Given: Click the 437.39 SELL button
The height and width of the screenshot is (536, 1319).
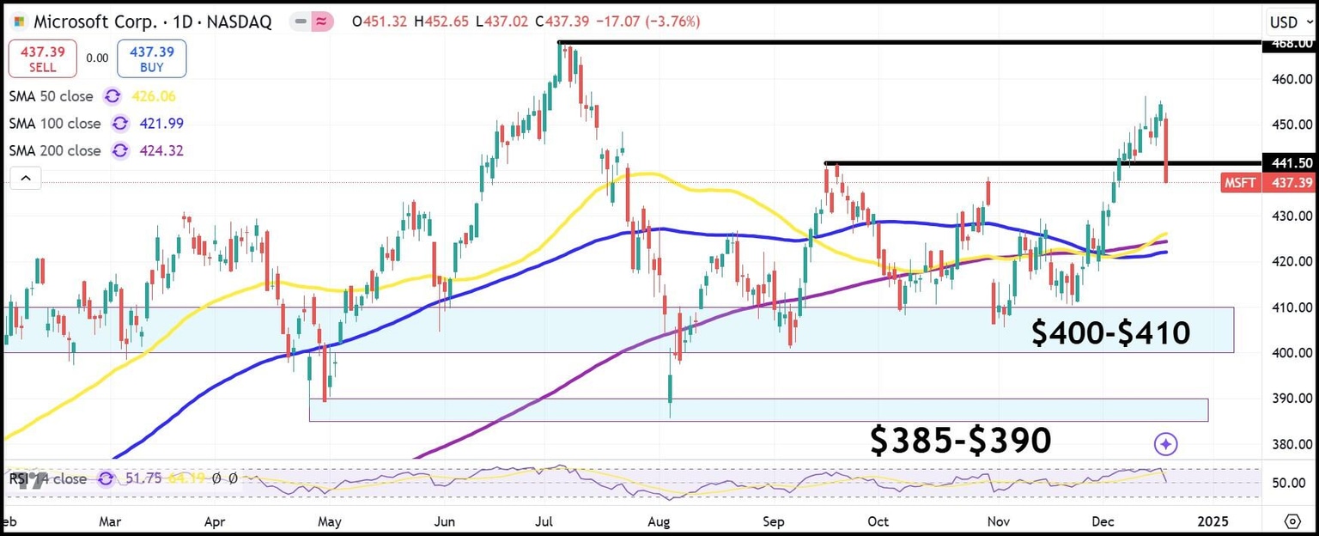Looking at the screenshot, I should (x=43, y=58).
